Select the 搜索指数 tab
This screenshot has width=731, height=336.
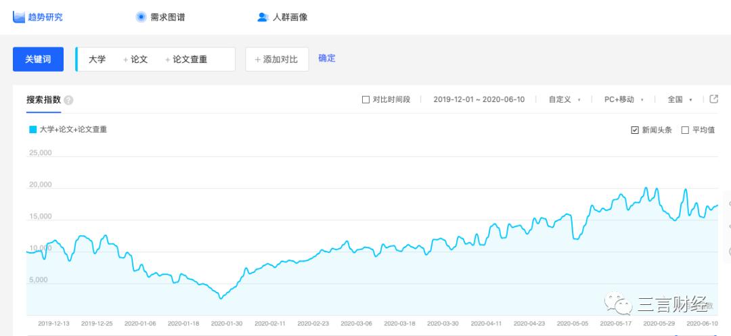click(43, 99)
